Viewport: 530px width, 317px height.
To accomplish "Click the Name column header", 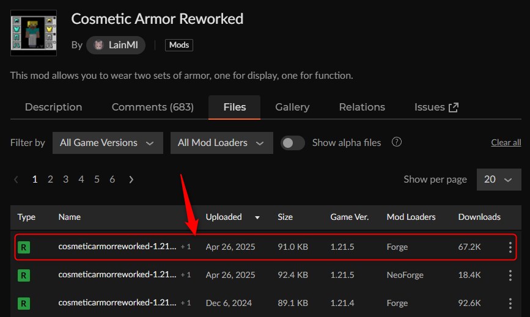I will pyautogui.click(x=69, y=217).
